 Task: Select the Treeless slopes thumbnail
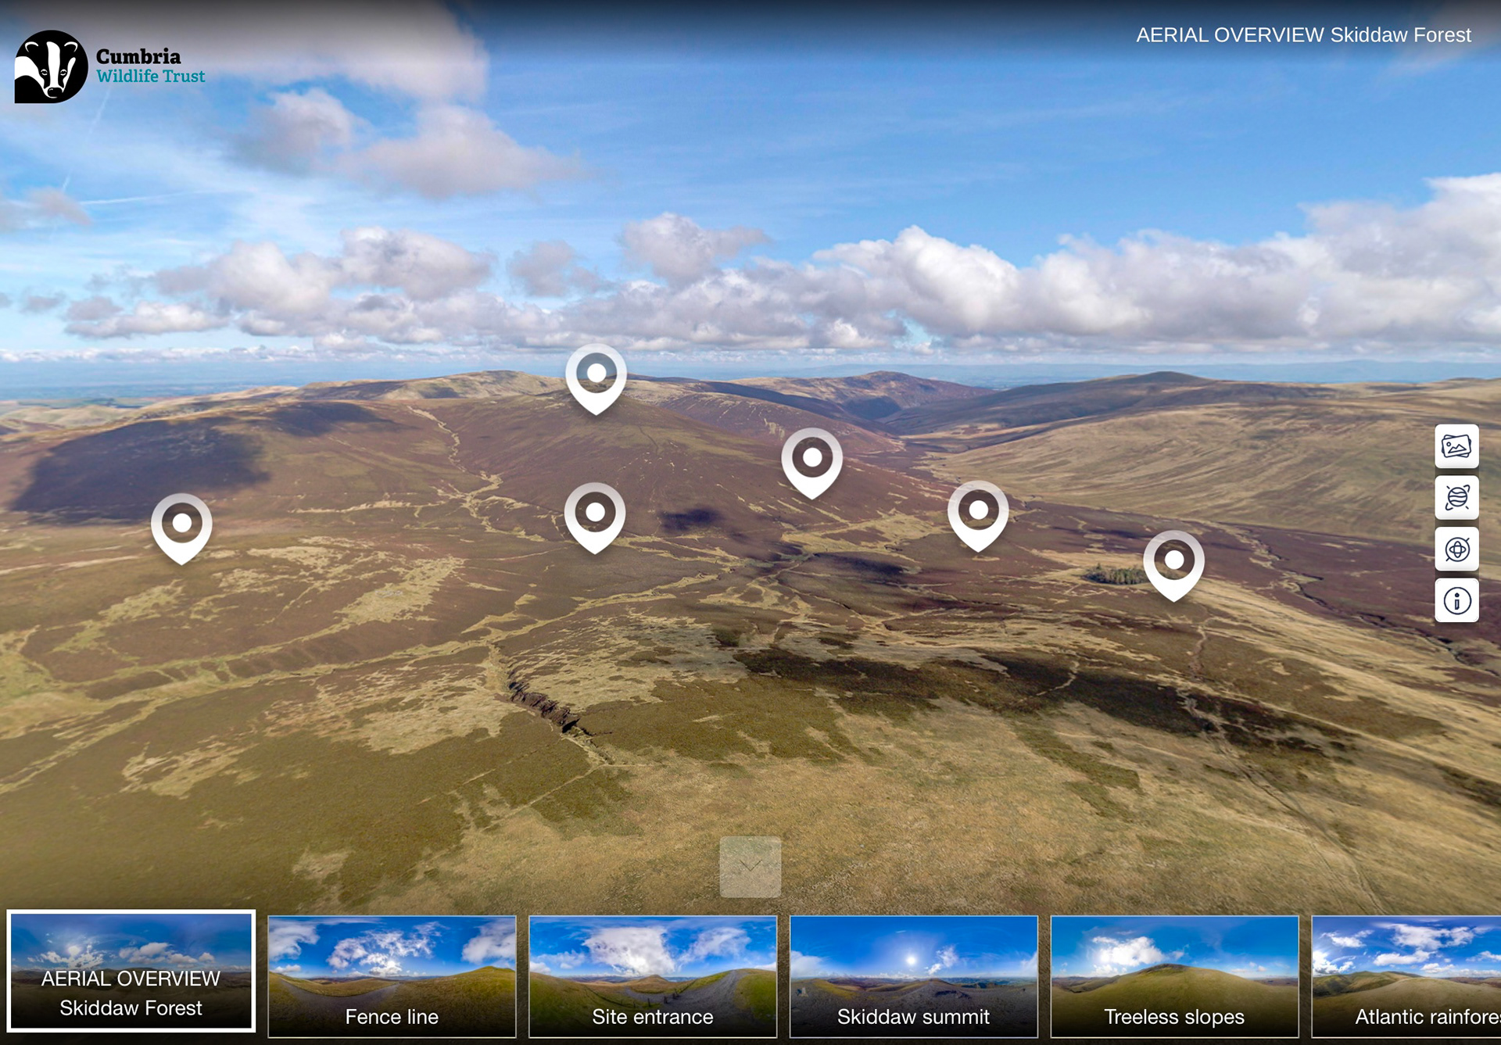pos(1174,976)
